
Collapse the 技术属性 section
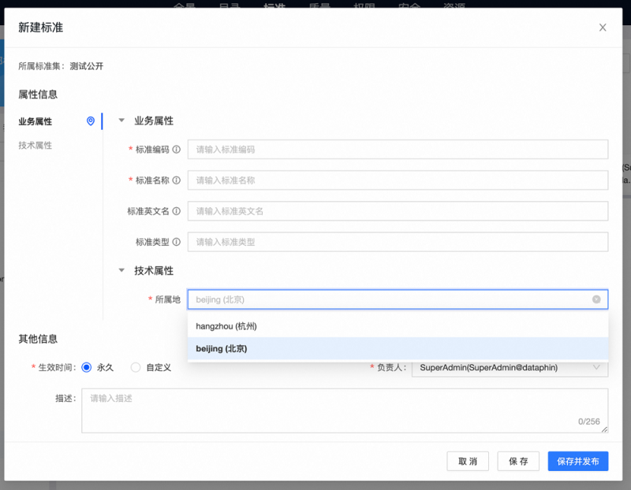(121, 270)
